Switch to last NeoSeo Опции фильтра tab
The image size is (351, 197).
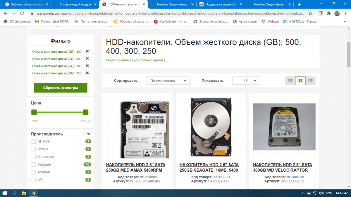click(269, 4)
